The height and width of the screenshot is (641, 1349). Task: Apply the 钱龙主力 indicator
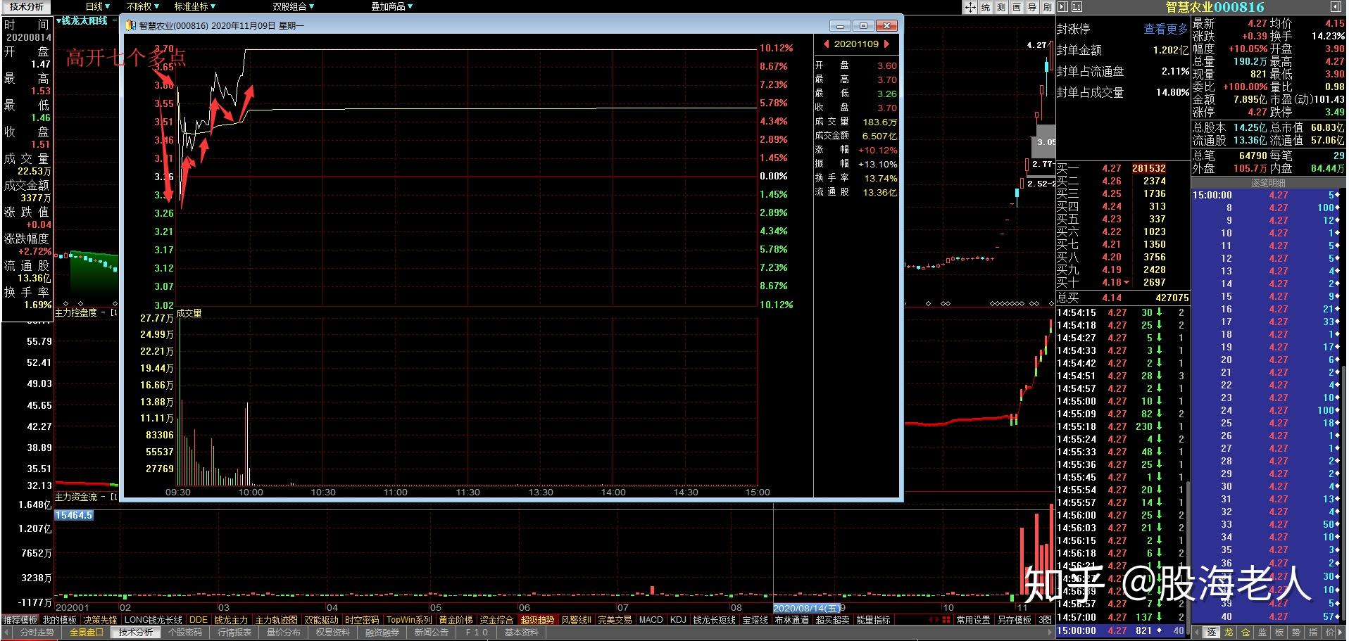coord(231,620)
